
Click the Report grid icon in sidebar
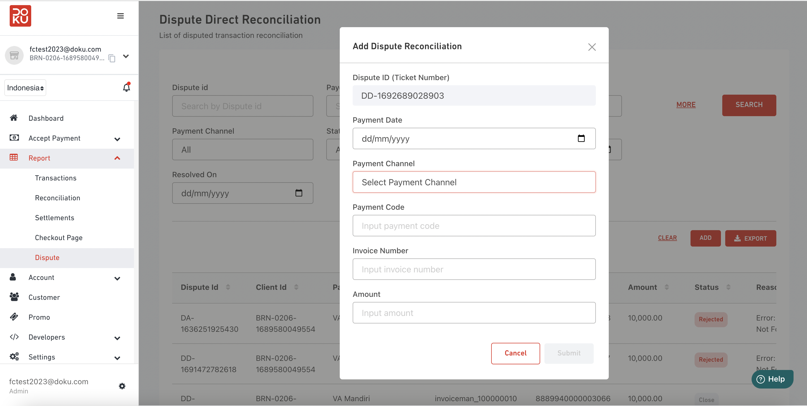[x=14, y=158]
